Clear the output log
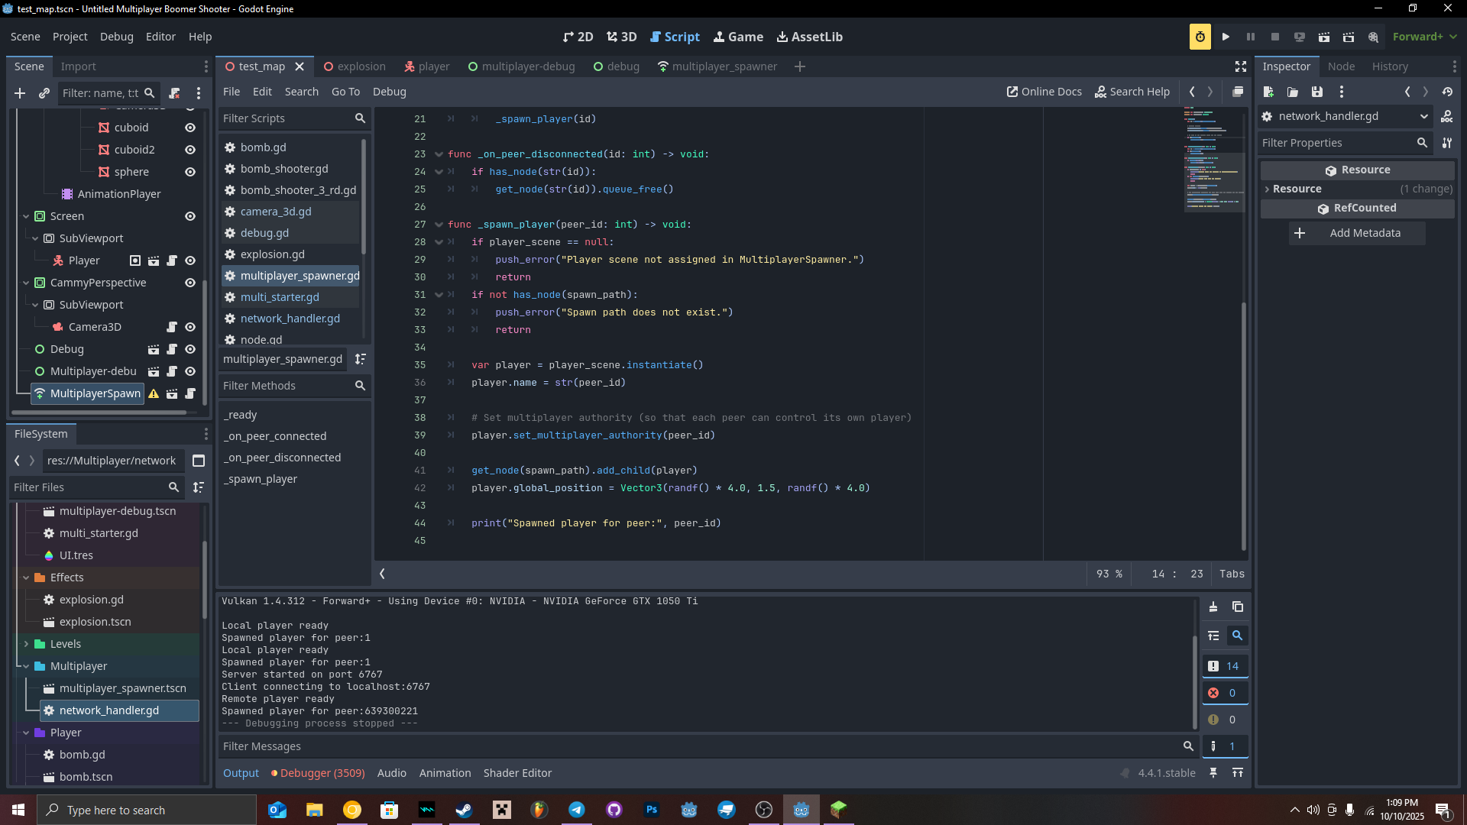The width and height of the screenshot is (1467, 825). [1213, 607]
